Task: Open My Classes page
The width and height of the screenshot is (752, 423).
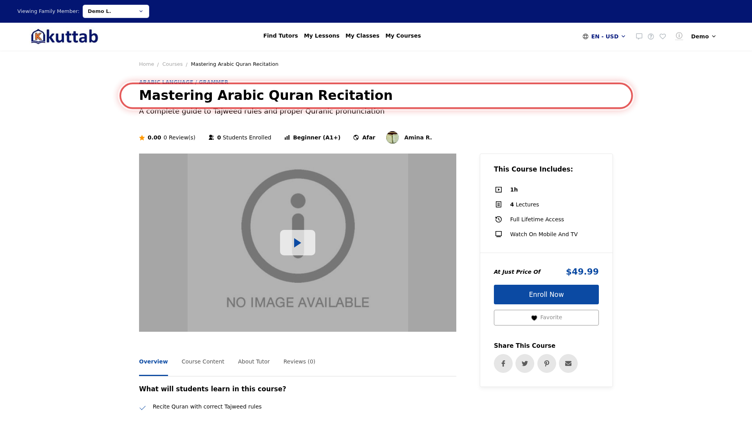Action: coord(362,36)
